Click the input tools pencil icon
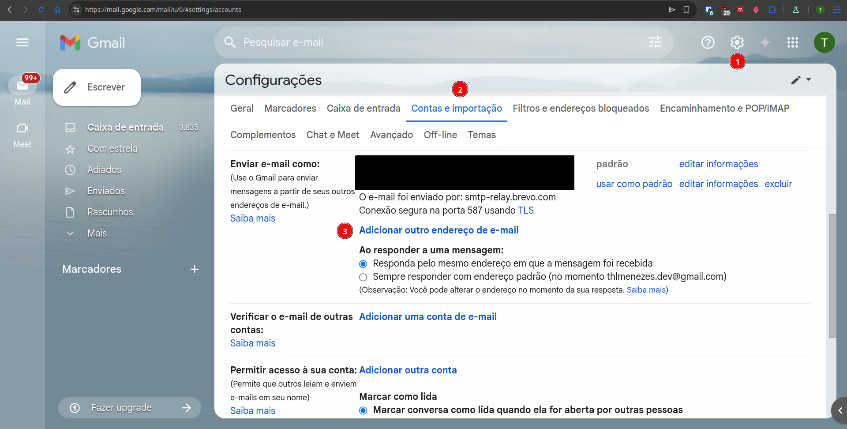The width and height of the screenshot is (847, 429). [796, 80]
